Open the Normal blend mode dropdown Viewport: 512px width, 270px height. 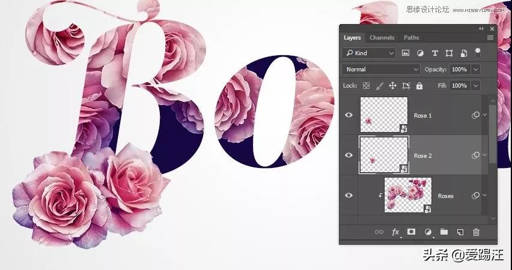pos(381,70)
